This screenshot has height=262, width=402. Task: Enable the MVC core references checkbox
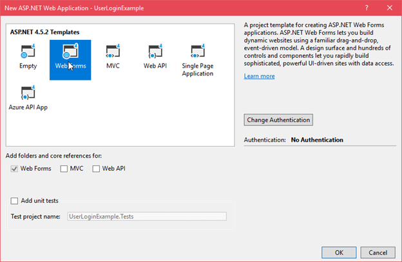(x=64, y=169)
